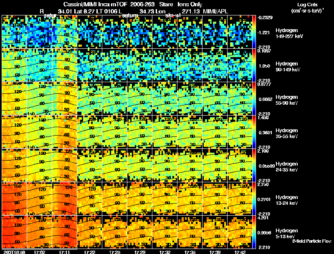Select the 149-227 keV panel at 17:22
Image resolution: width=334 pixels, height=254 pixels.
tap(90, 32)
